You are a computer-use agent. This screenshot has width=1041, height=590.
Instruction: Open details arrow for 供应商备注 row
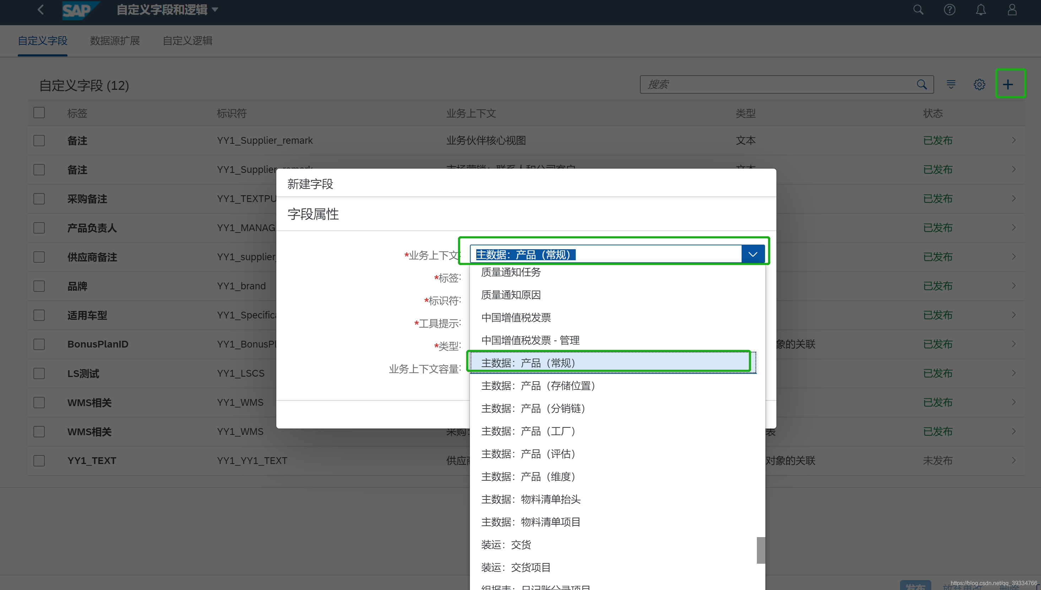tap(1013, 257)
